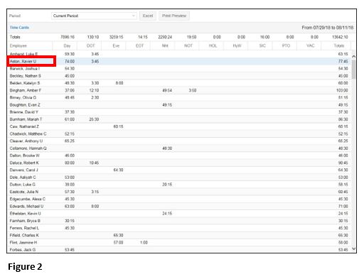Select the Bingham, Amber F employee row
Image resolution: width=364 pixels, height=279 pixels.
pyautogui.click(x=179, y=90)
